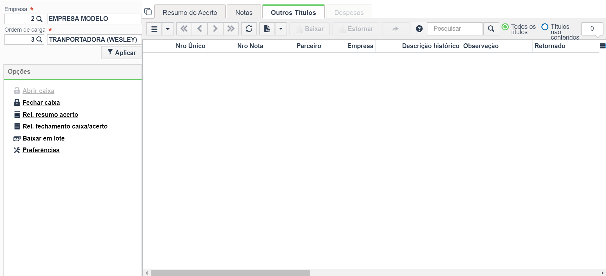
Task: Open the Fechar caixa link
Action: [41, 103]
